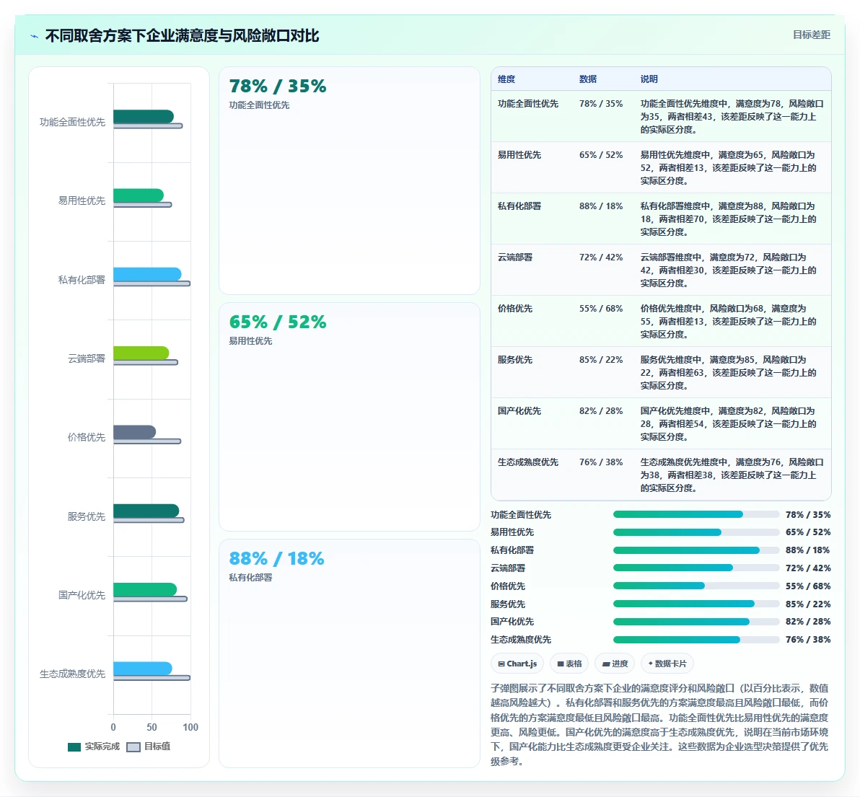Select the 数据卡片 chip
The width and height of the screenshot is (860, 797).
[667, 664]
